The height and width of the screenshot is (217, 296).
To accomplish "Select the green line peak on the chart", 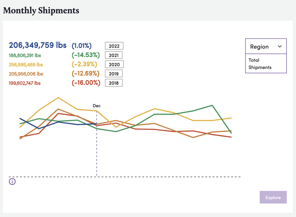I will click(x=212, y=105).
